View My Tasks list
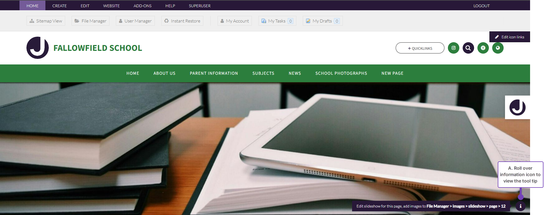The width and height of the screenshot is (544, 215). tap(277, 21)
